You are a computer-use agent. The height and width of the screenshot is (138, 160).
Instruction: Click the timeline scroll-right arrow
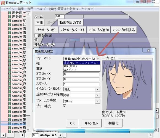[151, 135]
